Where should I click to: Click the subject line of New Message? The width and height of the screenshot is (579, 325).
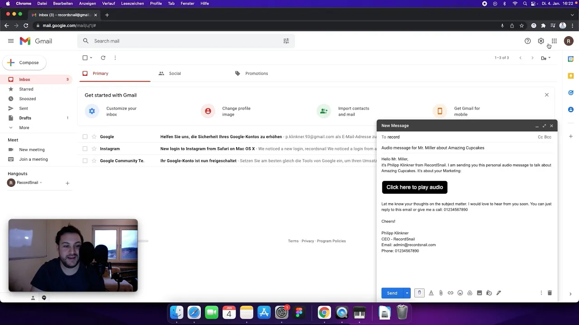pyautogui.click(x=467, y=148)
